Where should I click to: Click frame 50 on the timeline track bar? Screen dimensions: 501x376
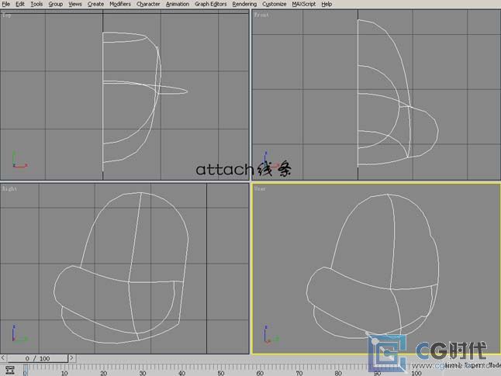(220, 369)
